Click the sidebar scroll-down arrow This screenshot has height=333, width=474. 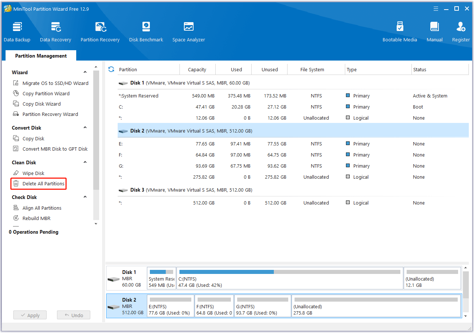(96, 224)
